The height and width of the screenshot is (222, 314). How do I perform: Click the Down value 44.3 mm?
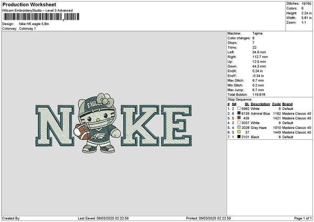pyautogui.click(x=259, y=66)
